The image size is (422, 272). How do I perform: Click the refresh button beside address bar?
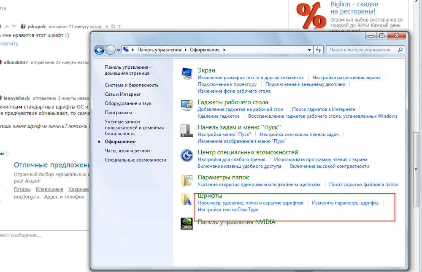tap(319, 50)
